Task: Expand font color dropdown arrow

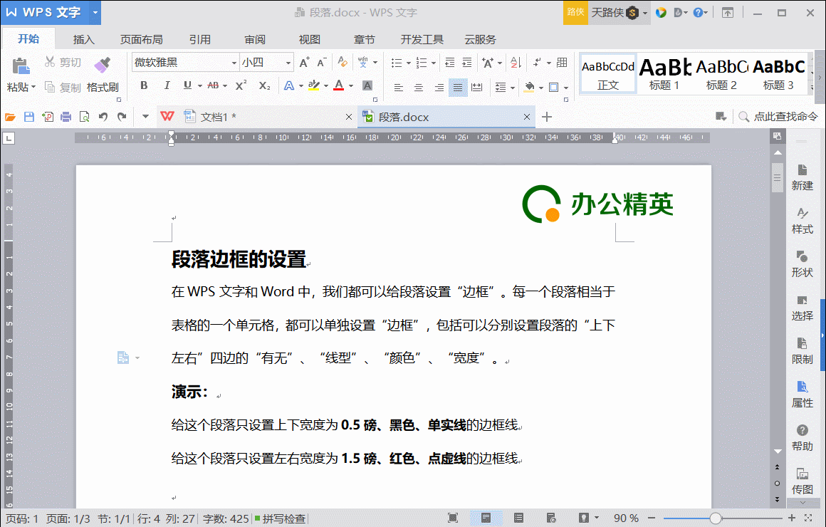Action: tap(351, 85)
